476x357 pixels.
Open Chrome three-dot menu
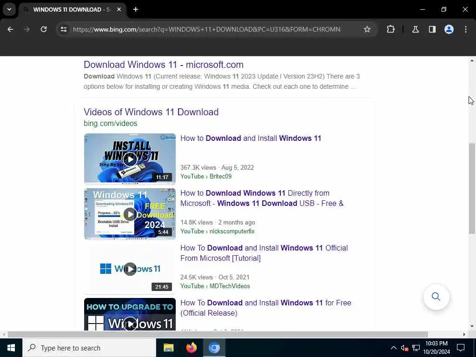click(466, 29)
